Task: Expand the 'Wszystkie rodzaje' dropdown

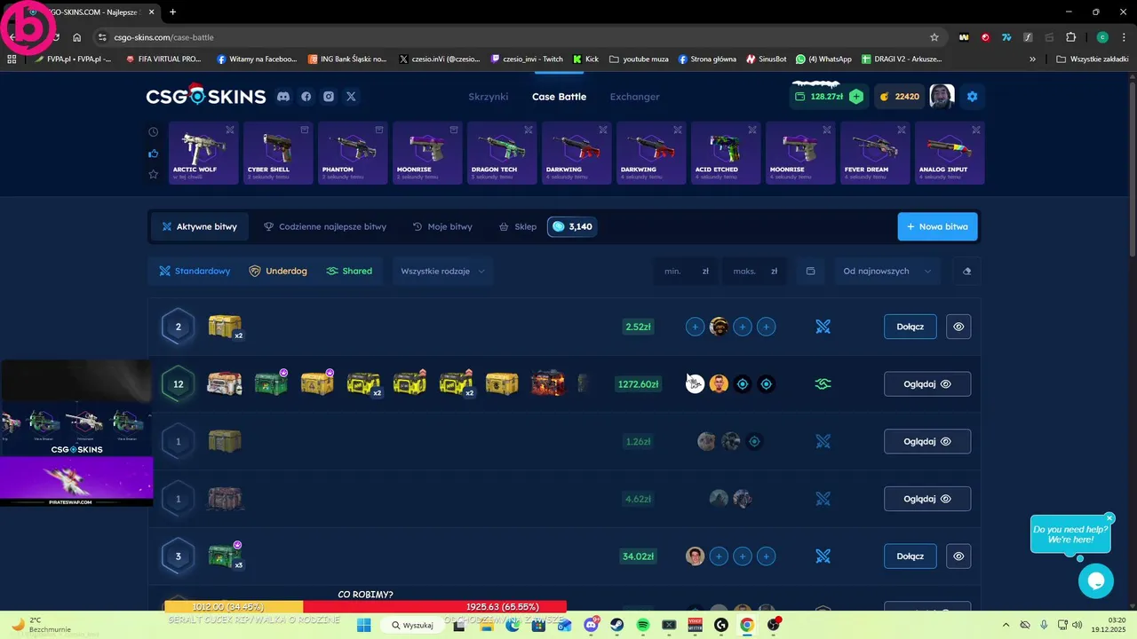Action: [x=443, y=271]
